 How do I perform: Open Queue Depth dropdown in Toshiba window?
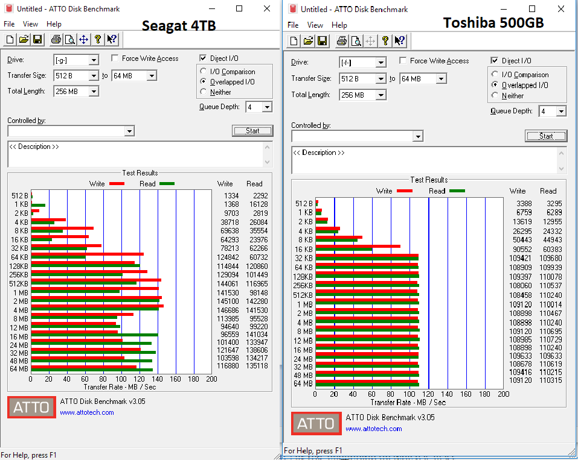pyautogui.click(x=561, y=111)
